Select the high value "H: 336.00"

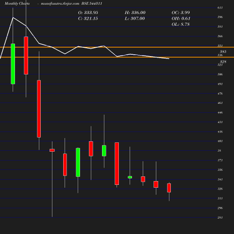[x=135, y=13]
